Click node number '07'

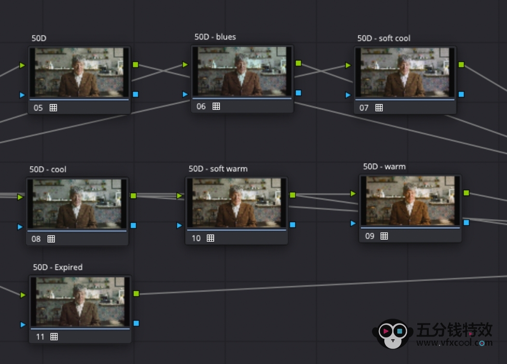tap(364, 108)
